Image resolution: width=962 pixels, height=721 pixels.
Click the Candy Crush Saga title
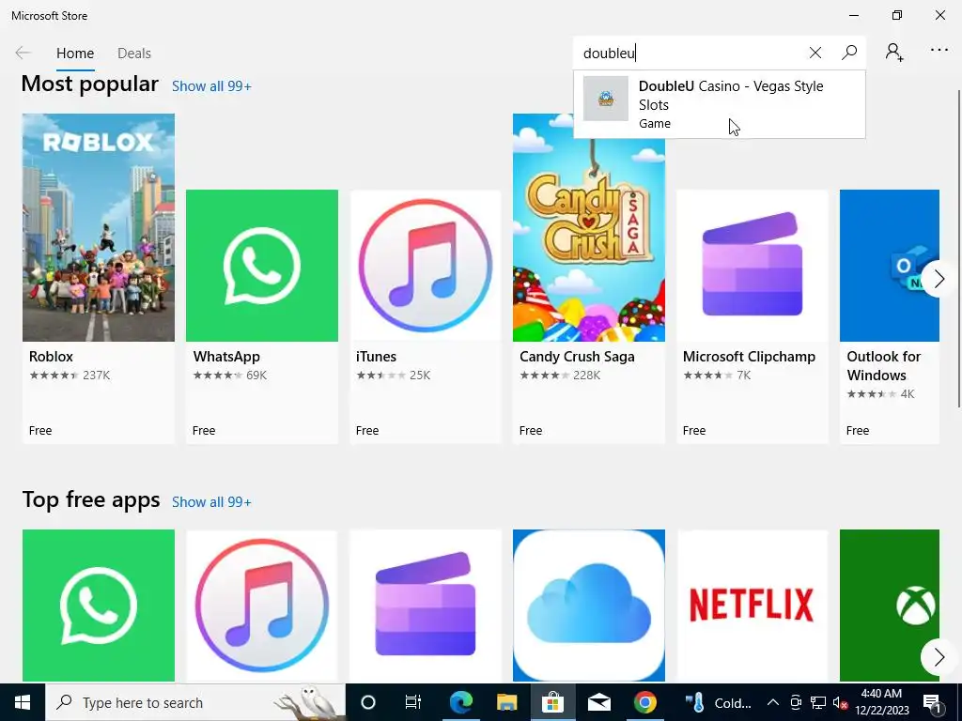tap(577, 356)
